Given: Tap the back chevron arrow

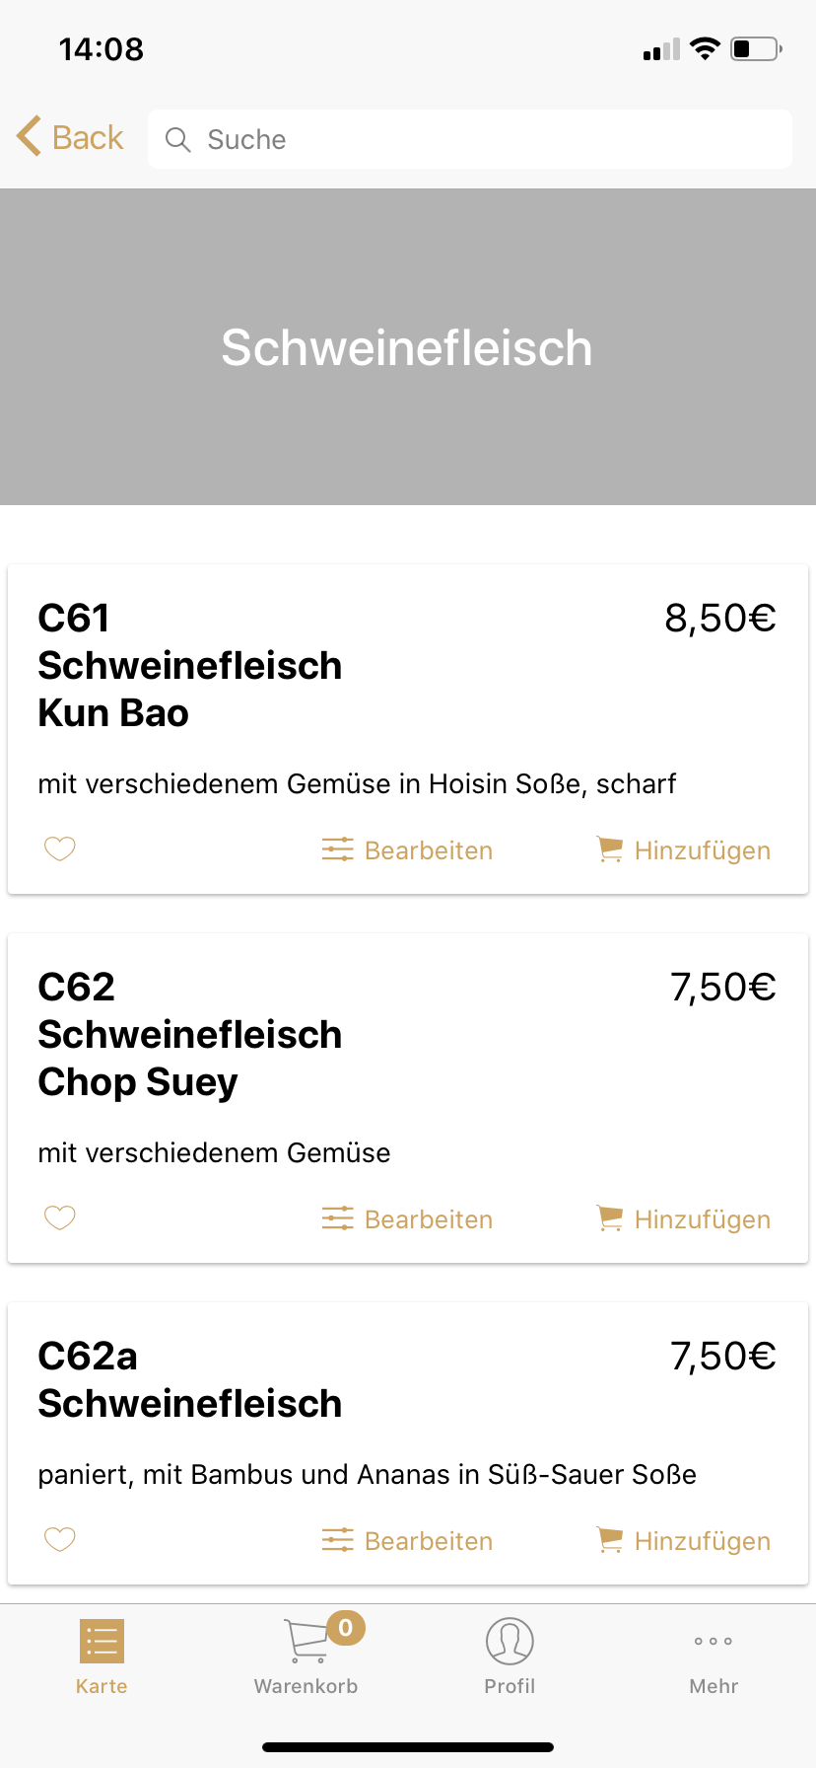Looking at the screenshot, I should pyautogui.click(x=30, y=137).
